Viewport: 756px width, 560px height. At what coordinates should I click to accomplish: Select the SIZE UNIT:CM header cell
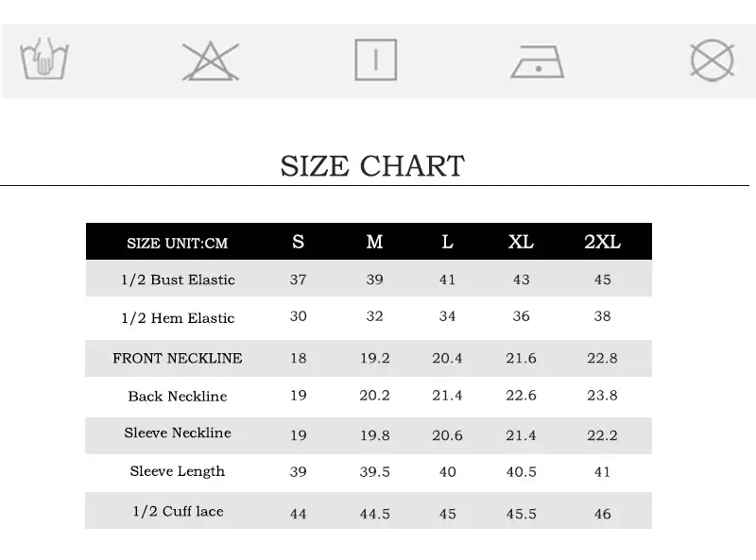point(178,244)
